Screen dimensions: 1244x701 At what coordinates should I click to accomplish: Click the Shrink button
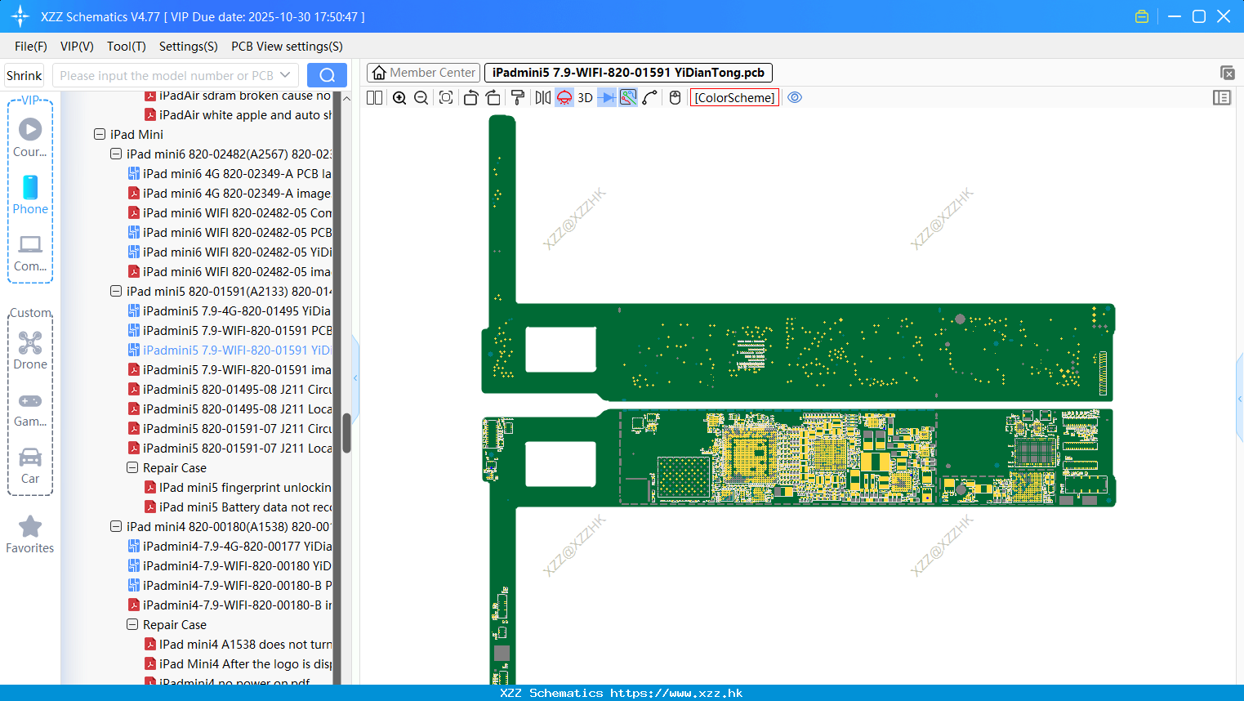tap(25, 75)
